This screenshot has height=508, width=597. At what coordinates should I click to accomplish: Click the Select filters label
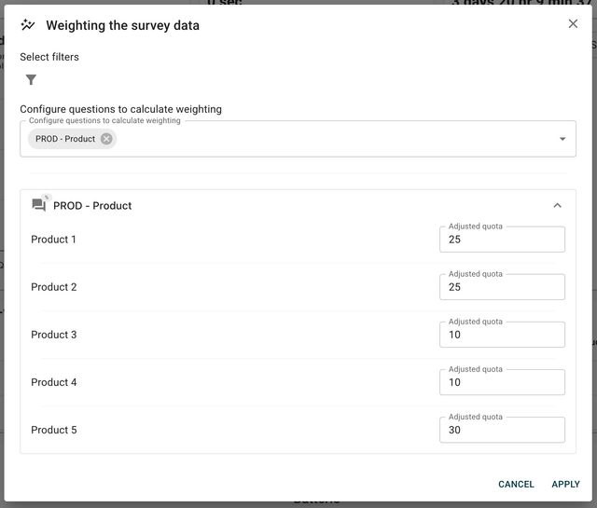pos(49,57)
